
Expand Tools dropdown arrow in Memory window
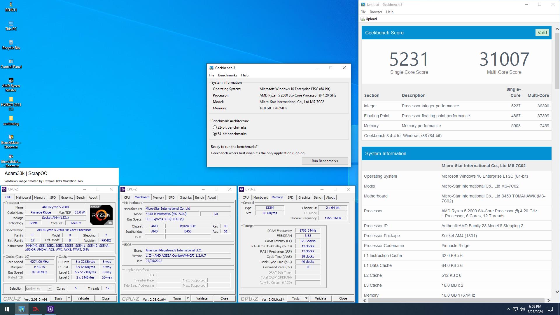click(306, 298)
